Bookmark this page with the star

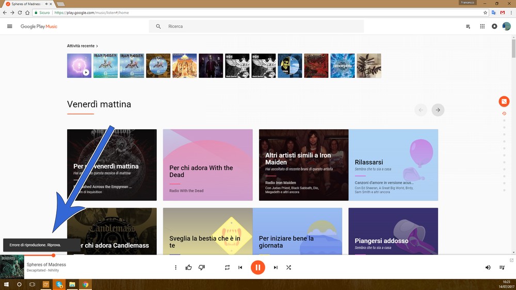click(x=485, y=12)
